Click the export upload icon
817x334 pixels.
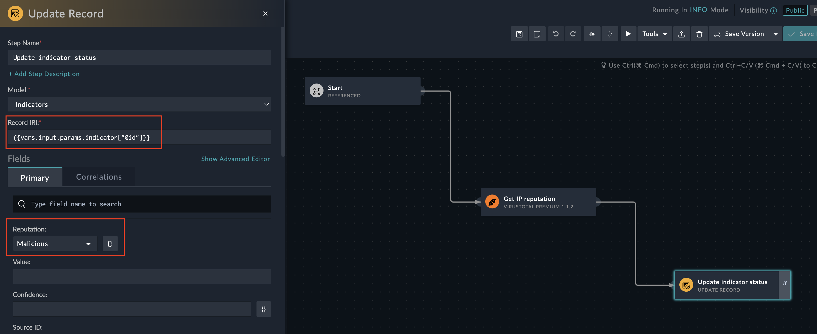click(x=681, y=34)
